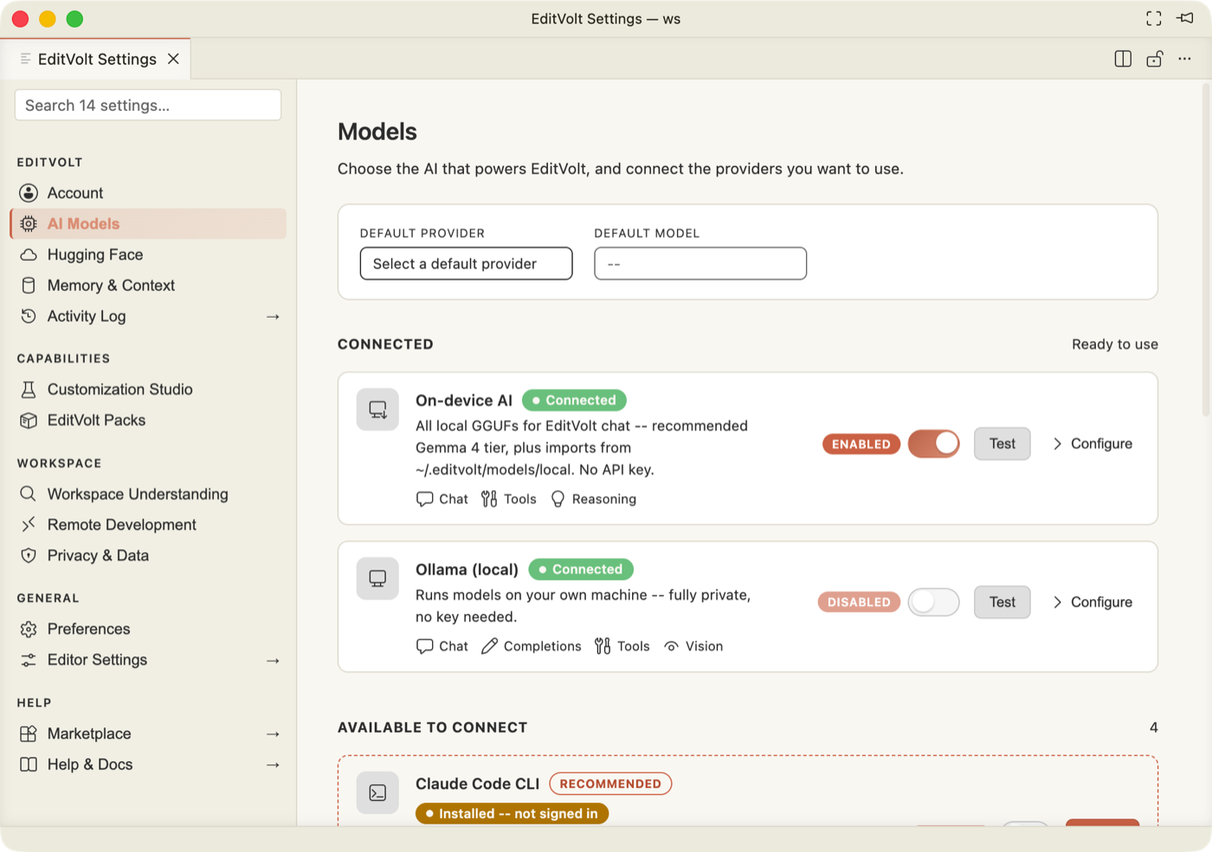Open the more actions ellipsis menu
The width and height of the screenshot is (1212, 852).
coord(1184,59)
